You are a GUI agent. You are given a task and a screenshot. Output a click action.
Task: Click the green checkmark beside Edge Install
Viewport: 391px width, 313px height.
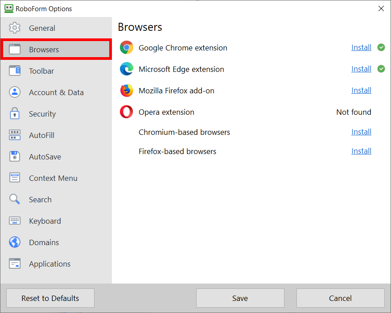381,69
